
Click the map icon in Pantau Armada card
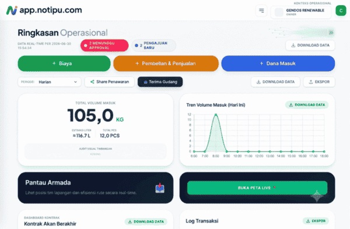[160, 188]
